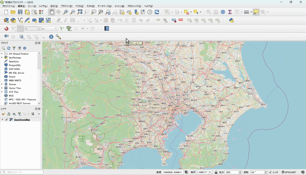Select ArcGIS REST Servers entry
The width and height of the screenshot is (306, 175).
(x=20, y=103)
